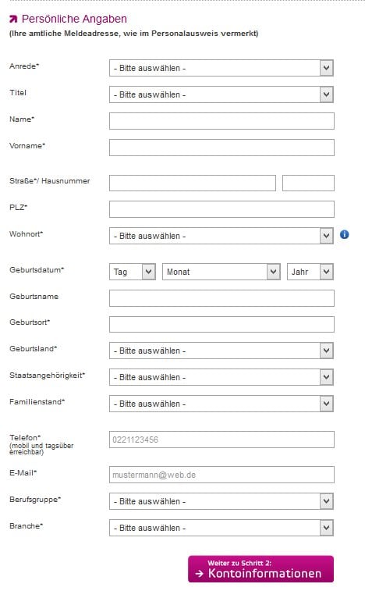Screen dimensions: 365x591
Task: Select the Tag birth day dropdown
Action: (x=133, y=272)
